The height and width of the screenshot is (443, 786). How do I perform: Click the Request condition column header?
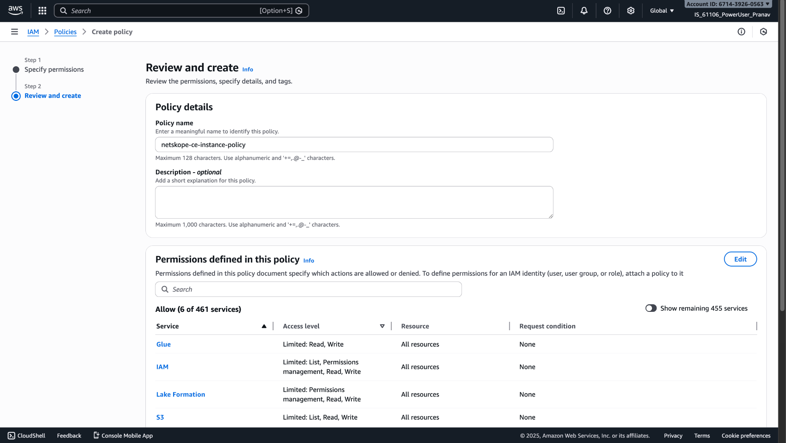coord(547,326)
